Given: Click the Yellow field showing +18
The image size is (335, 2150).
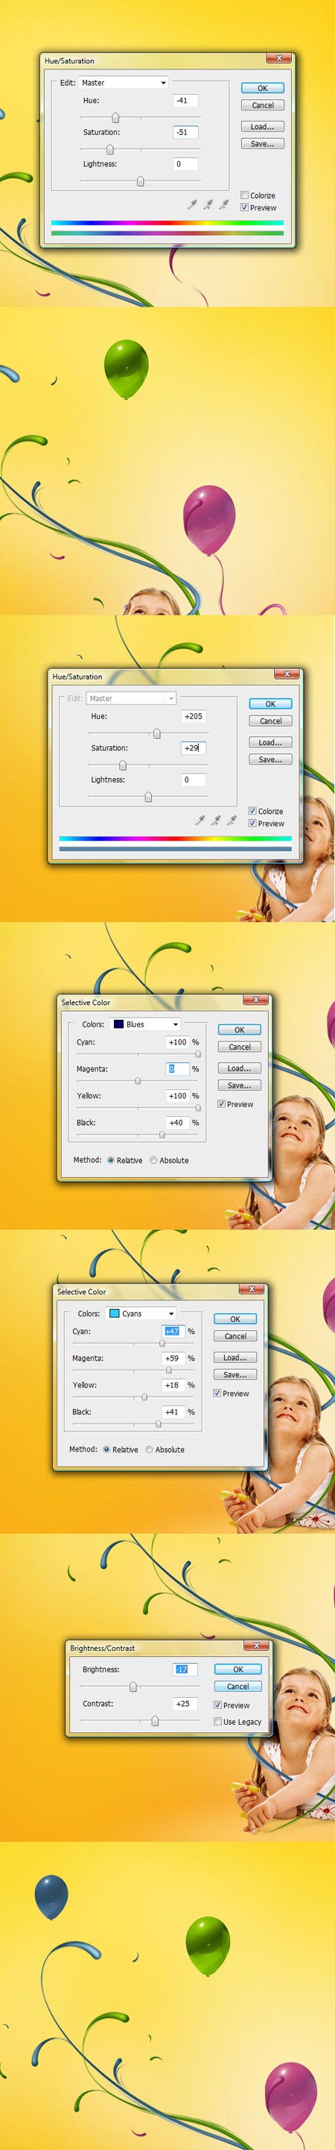Looking at the screenshot, I should [x=173, y=1385].
